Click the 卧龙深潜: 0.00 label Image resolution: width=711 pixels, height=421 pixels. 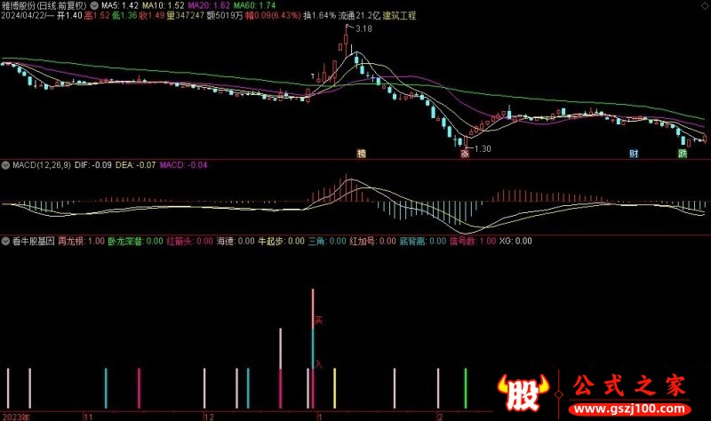136,241
